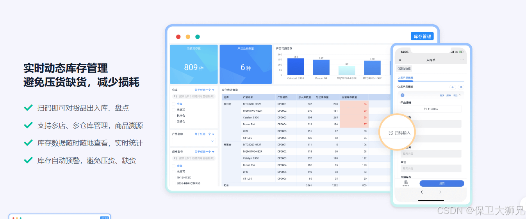526x219 pixels.
Task: Close the 入库单 page with X icon
Action: click(x=400, y=60)
